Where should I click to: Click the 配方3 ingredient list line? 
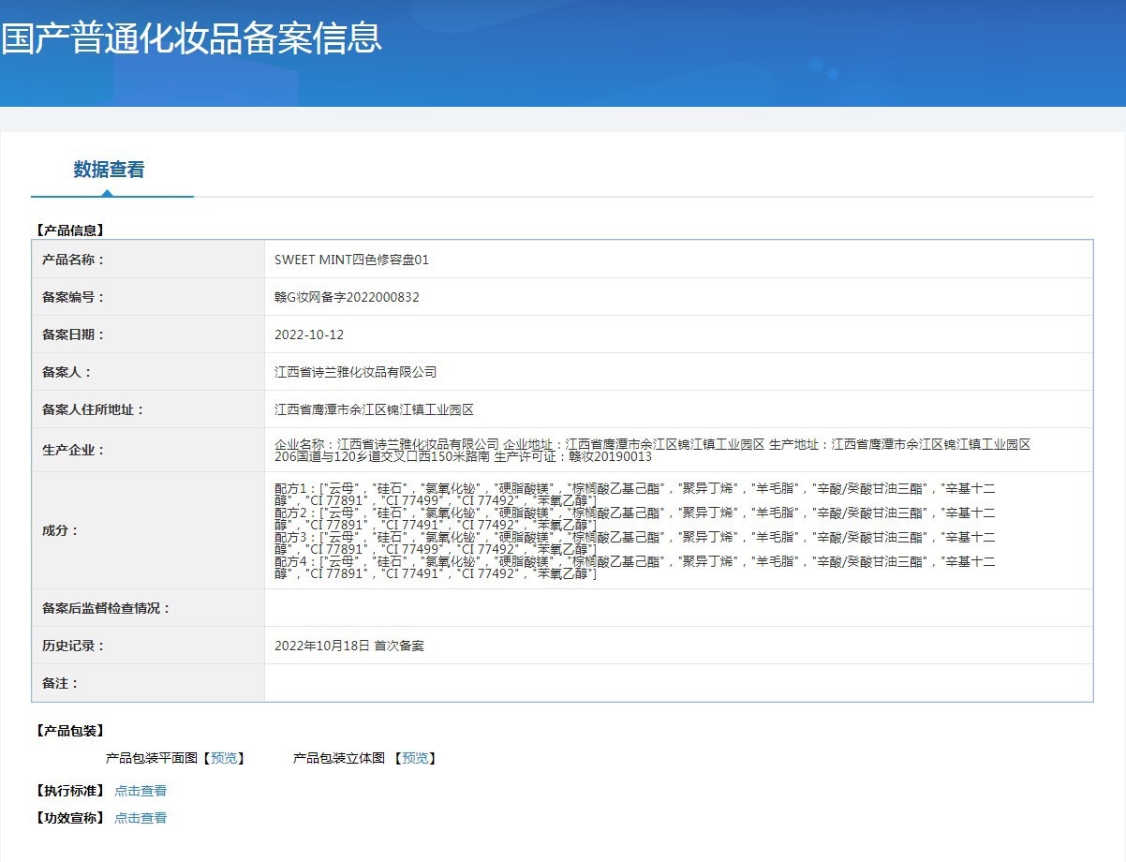635,543
